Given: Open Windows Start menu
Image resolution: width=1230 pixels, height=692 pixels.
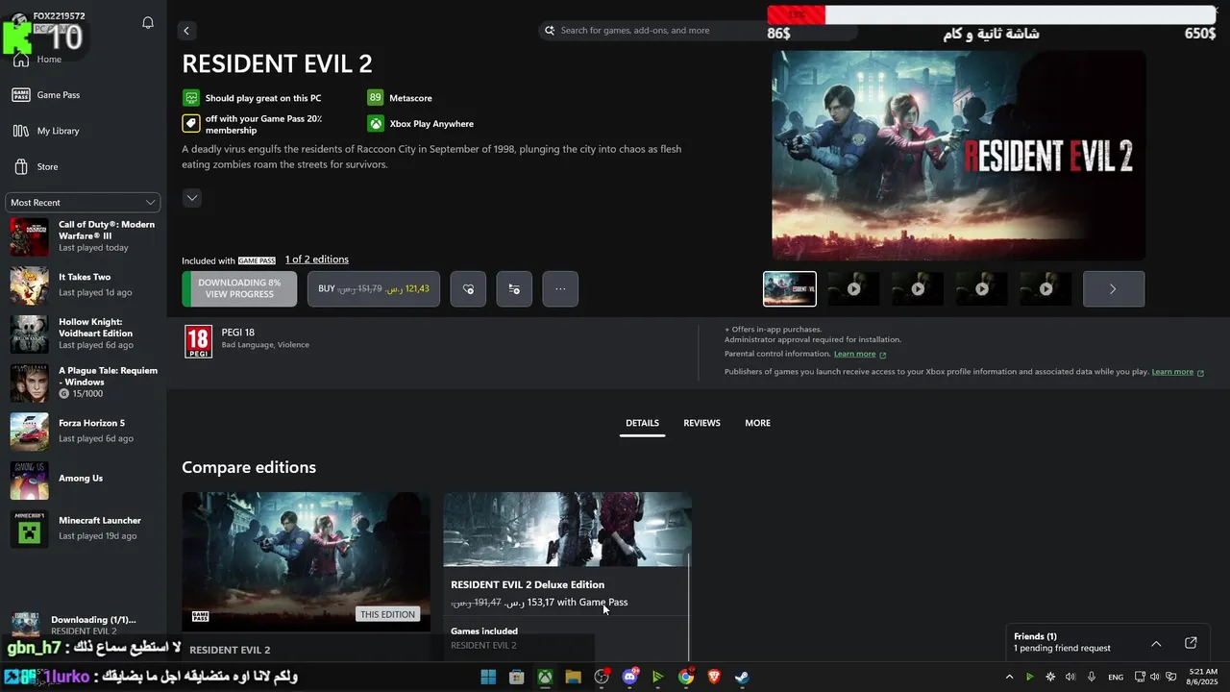Looking at the screenshot, I should coord(488,677).
